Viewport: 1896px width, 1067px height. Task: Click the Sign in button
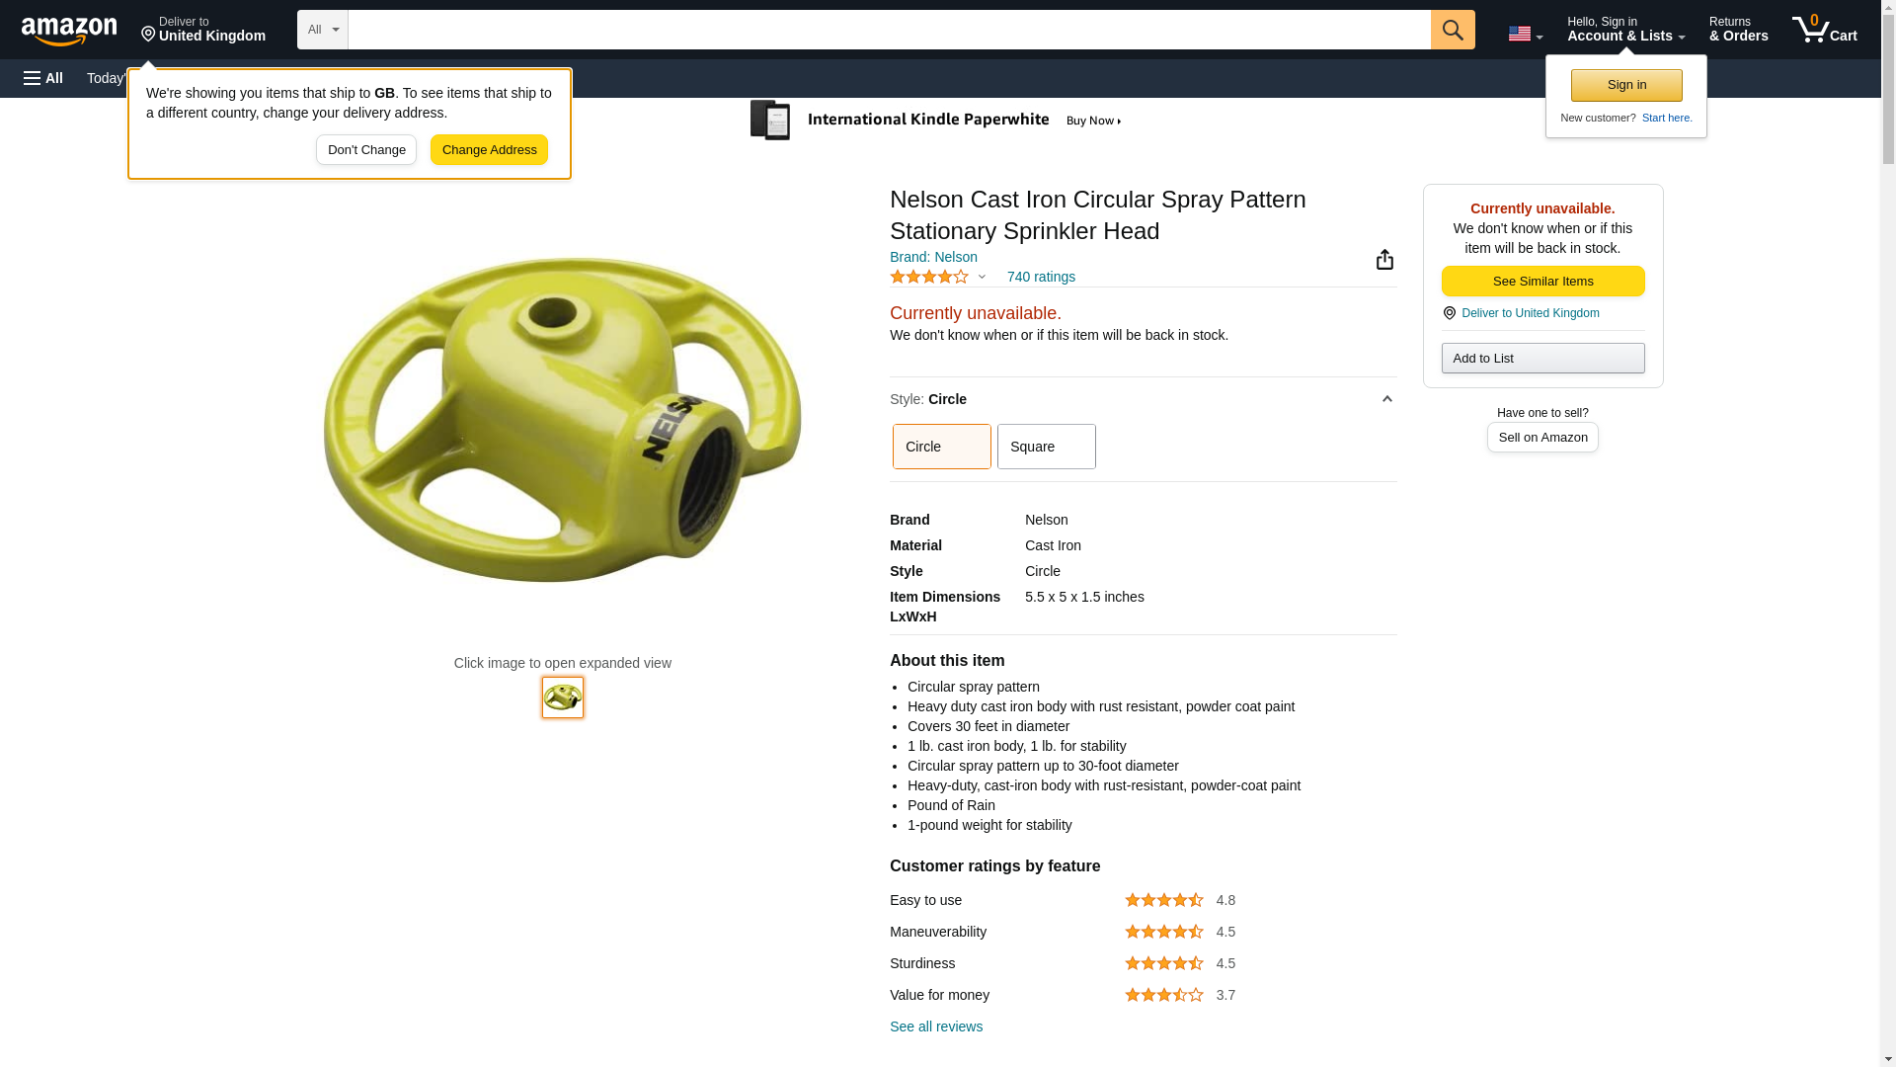coord(1626,85)
